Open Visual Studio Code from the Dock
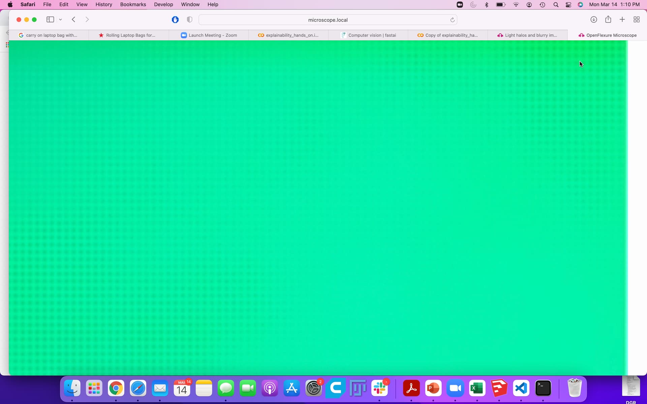 (521, 389)
